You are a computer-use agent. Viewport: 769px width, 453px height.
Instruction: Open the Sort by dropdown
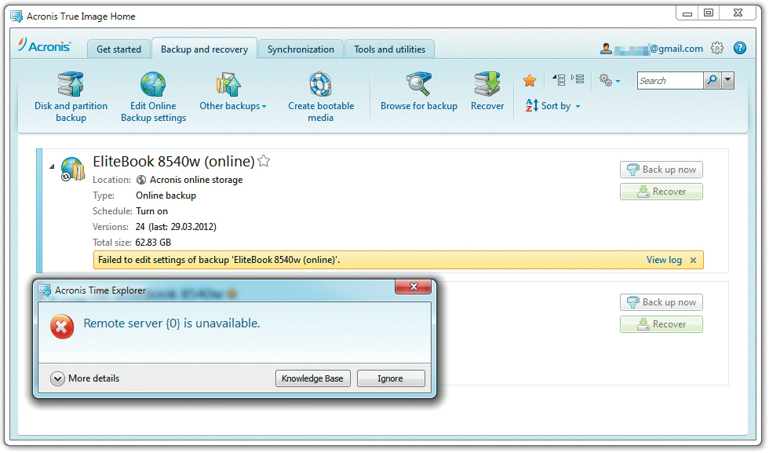[x=552, y=105]
